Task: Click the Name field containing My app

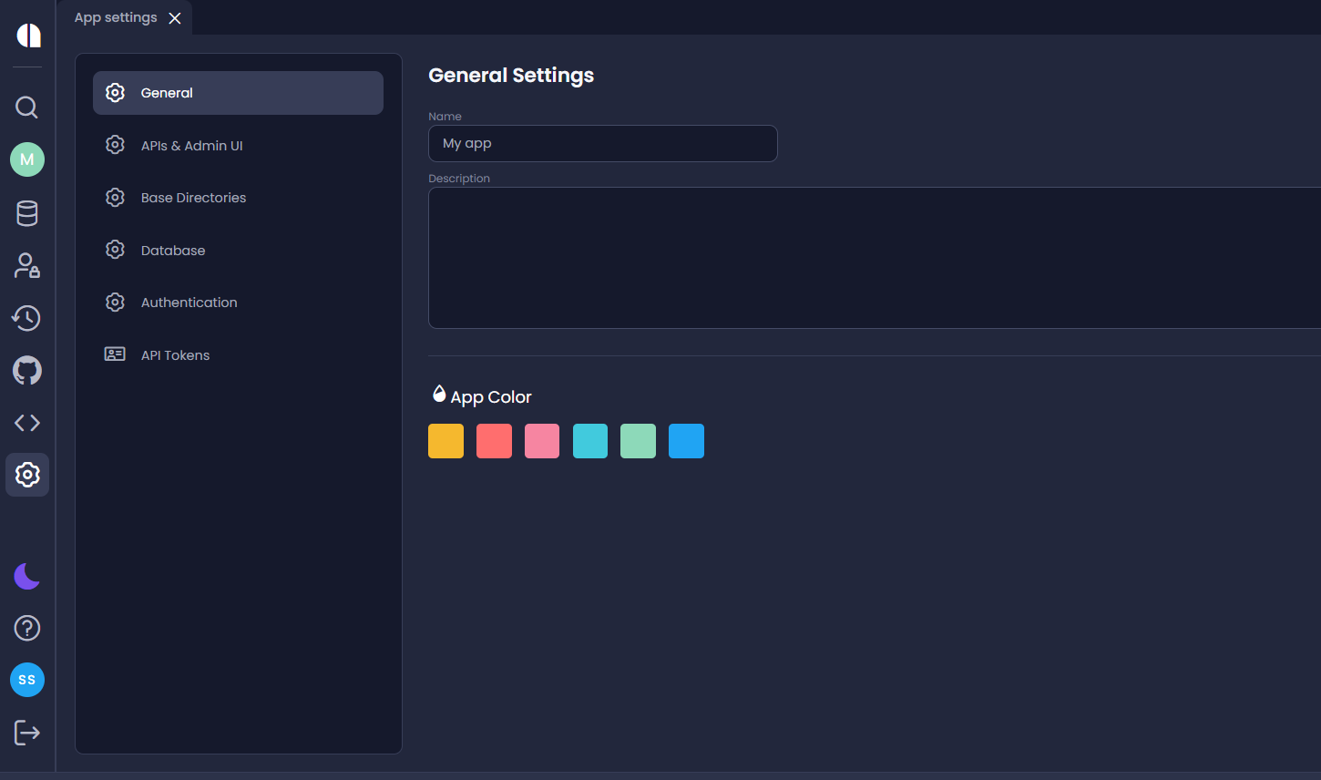Action: (603, 144)
